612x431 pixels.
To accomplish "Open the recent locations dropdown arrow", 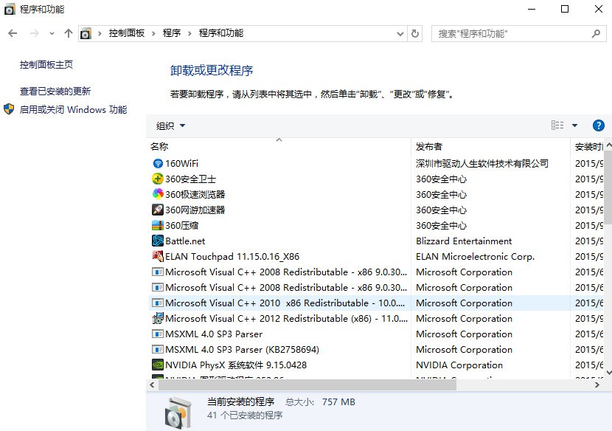I will [52, 34].
